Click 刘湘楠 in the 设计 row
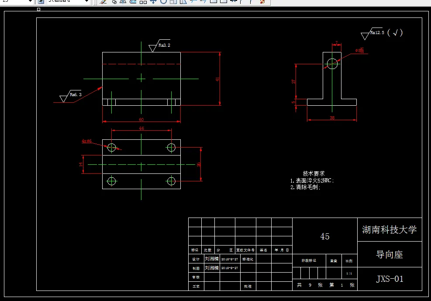This screenshot has width=431, height=301. pyautogui.click(x=212, y=259)
